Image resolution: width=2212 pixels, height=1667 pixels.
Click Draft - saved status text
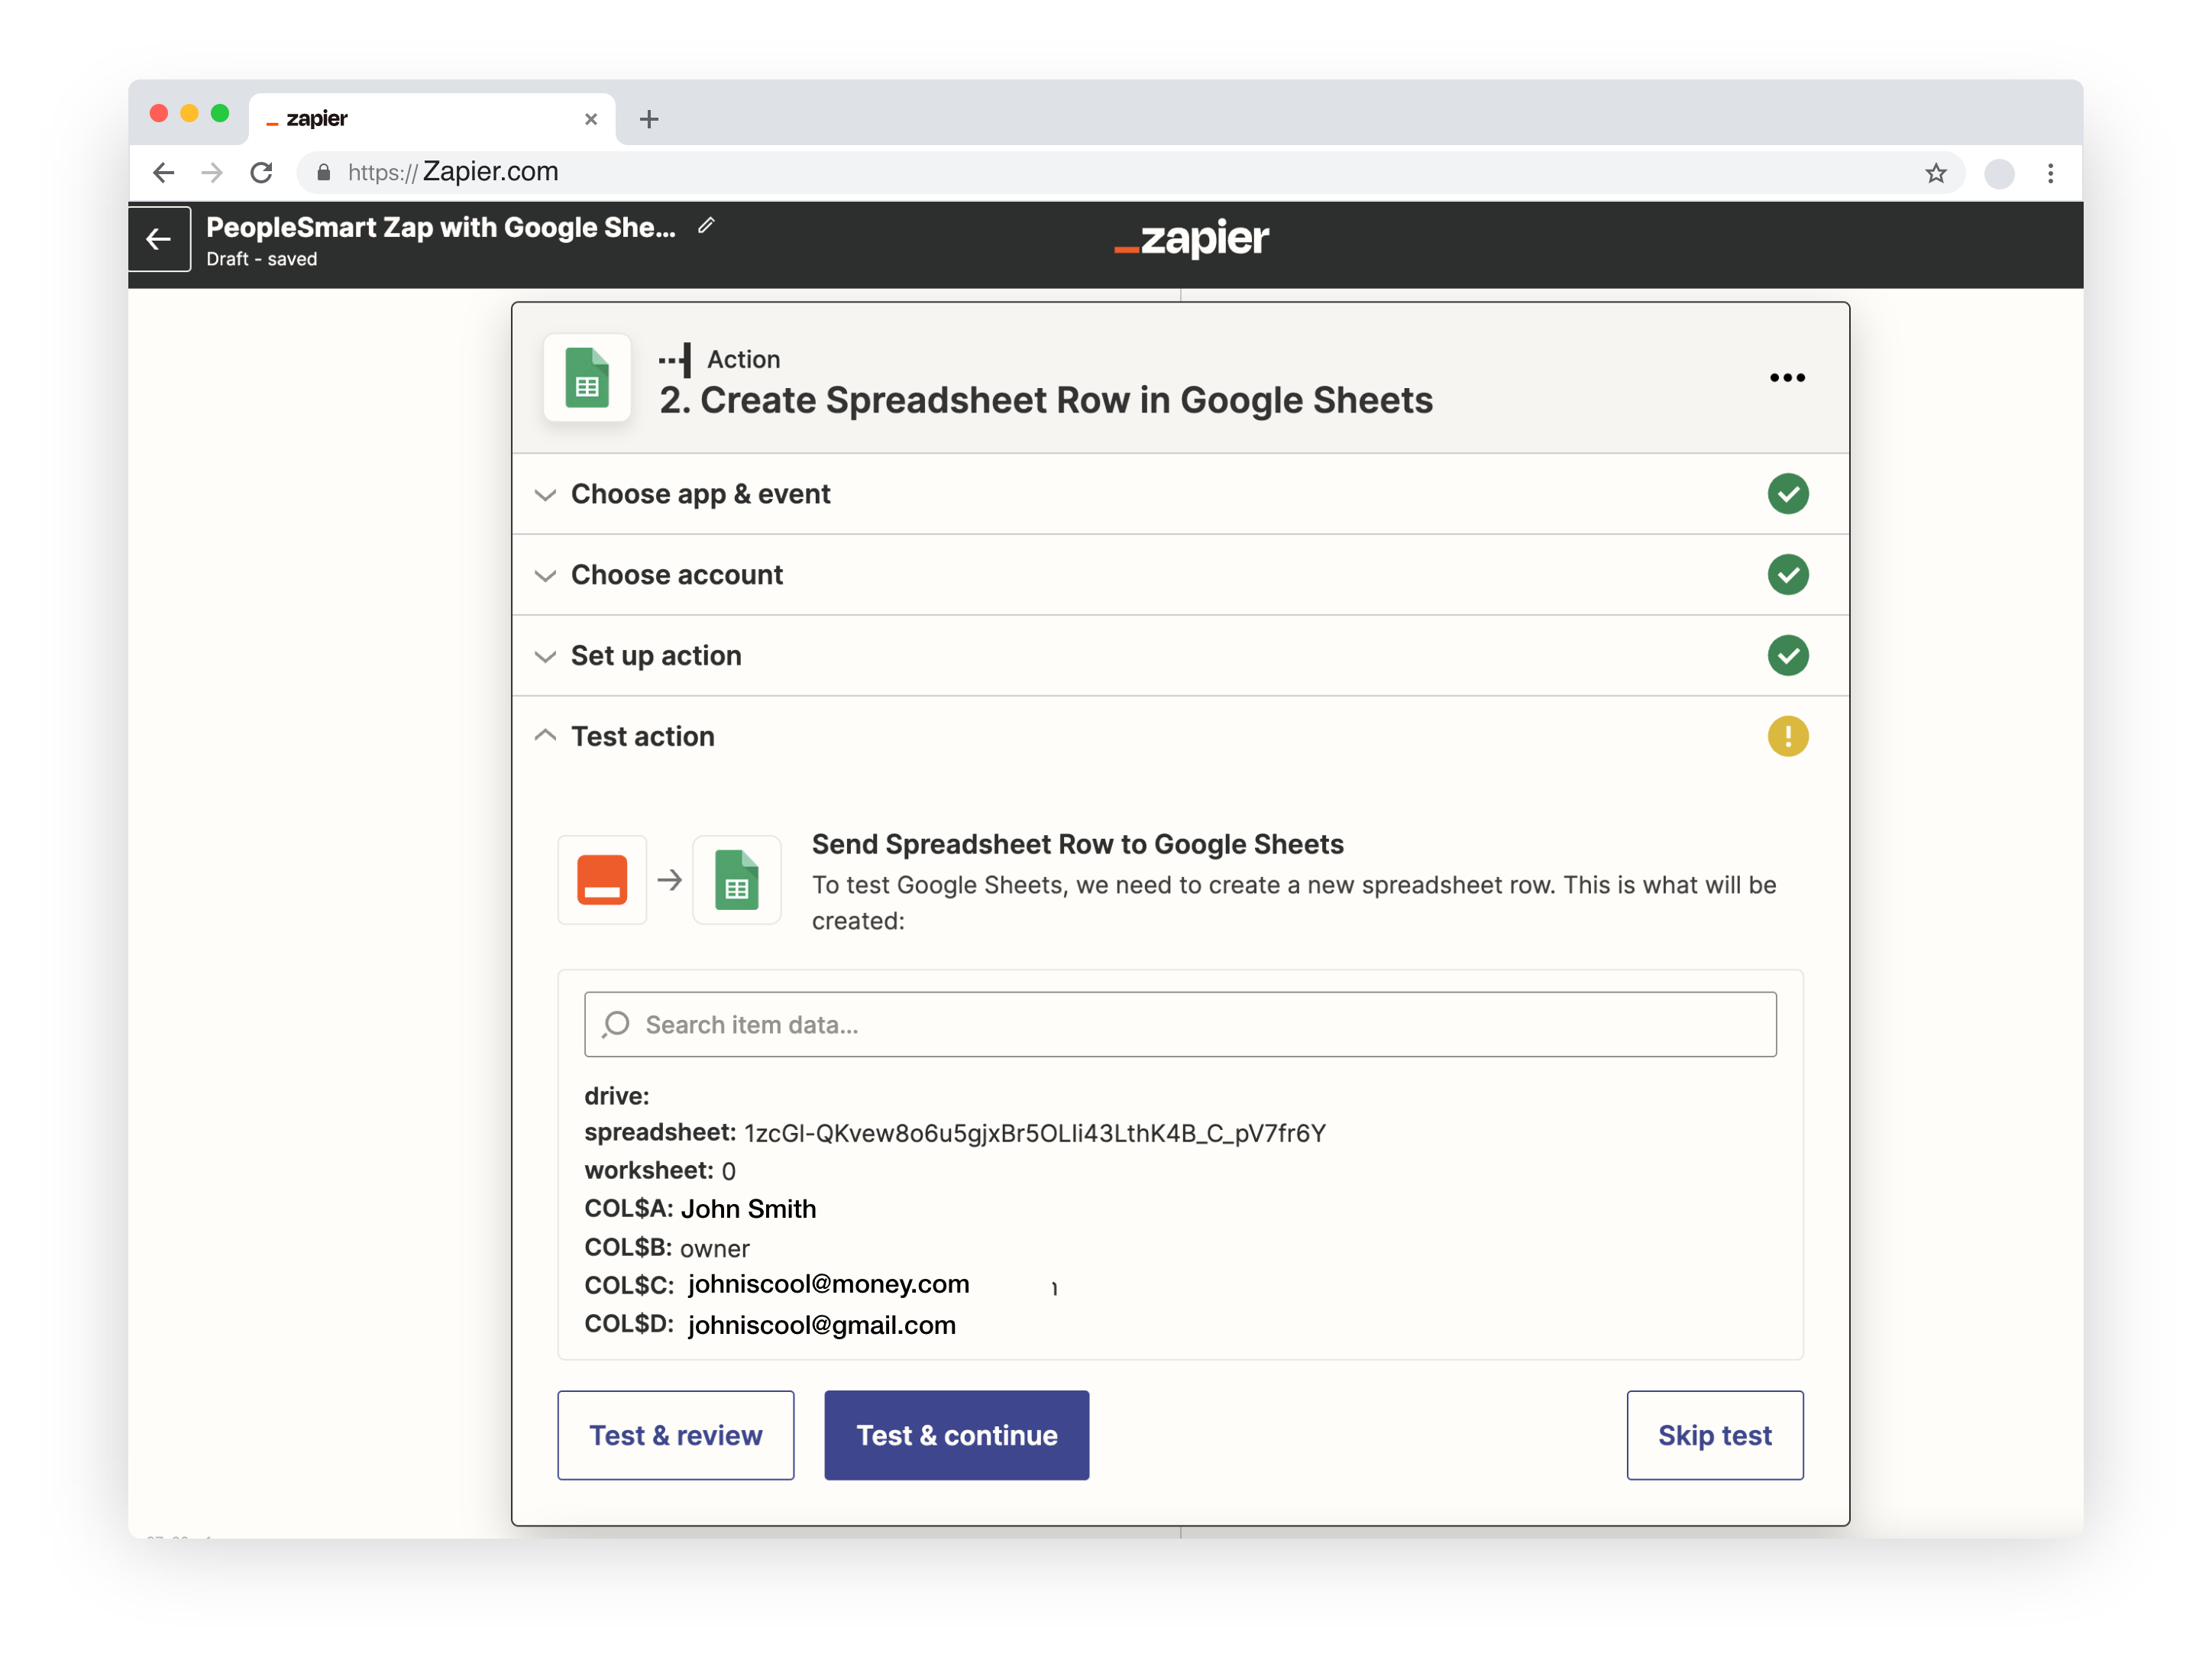(x=262, y=259)
